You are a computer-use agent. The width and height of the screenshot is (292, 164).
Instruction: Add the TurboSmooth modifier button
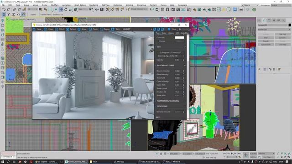point(266,45)
